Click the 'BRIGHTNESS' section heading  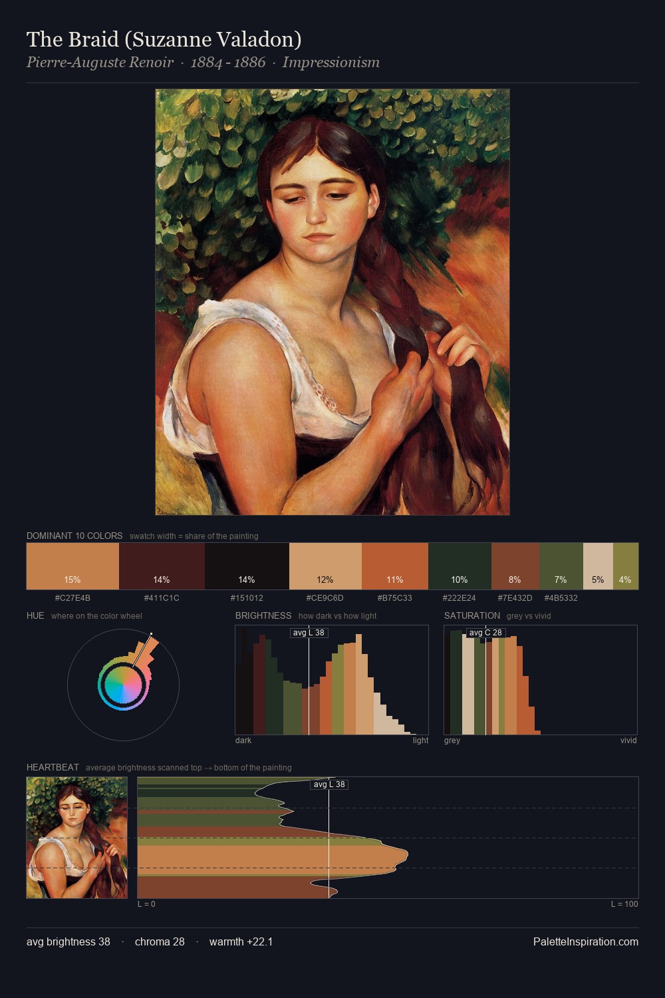pyautogui.click(x=263, y=615)
